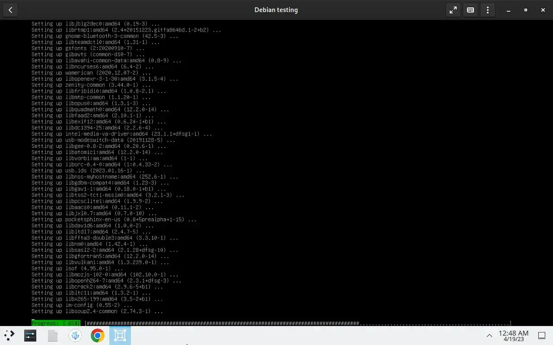Viewport: 553px width, 345px height.
Task: Click the line Setting up libfftw3-double3:amd64
Action: [105, 238]
